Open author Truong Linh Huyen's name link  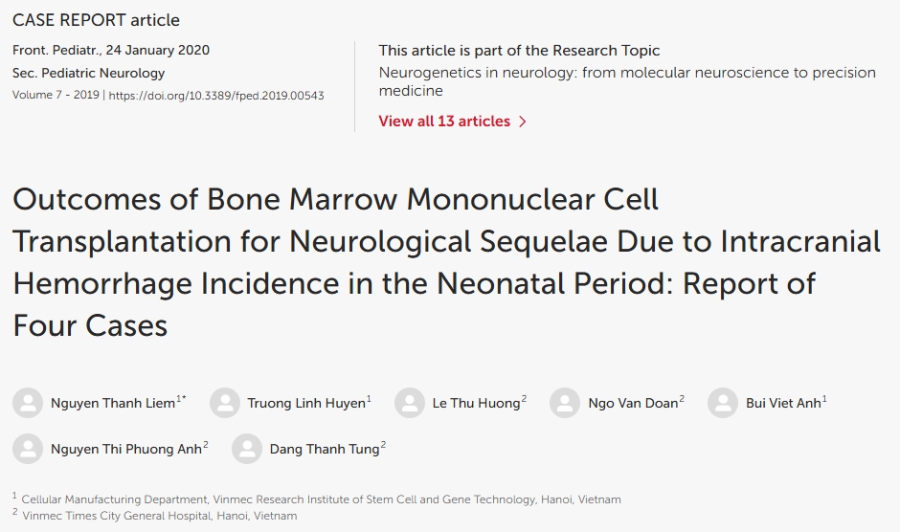tap(306, 404)
